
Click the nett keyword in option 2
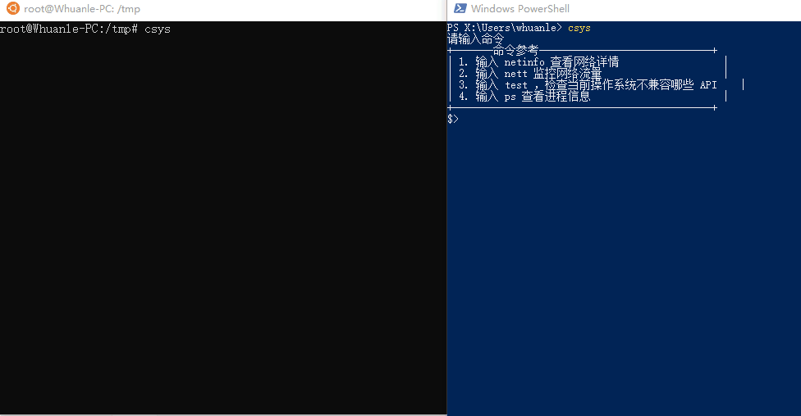516,74
